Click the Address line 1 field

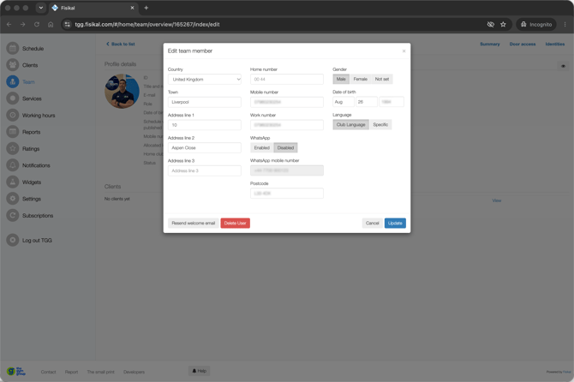pyautogui.click(x=205, y=125)
